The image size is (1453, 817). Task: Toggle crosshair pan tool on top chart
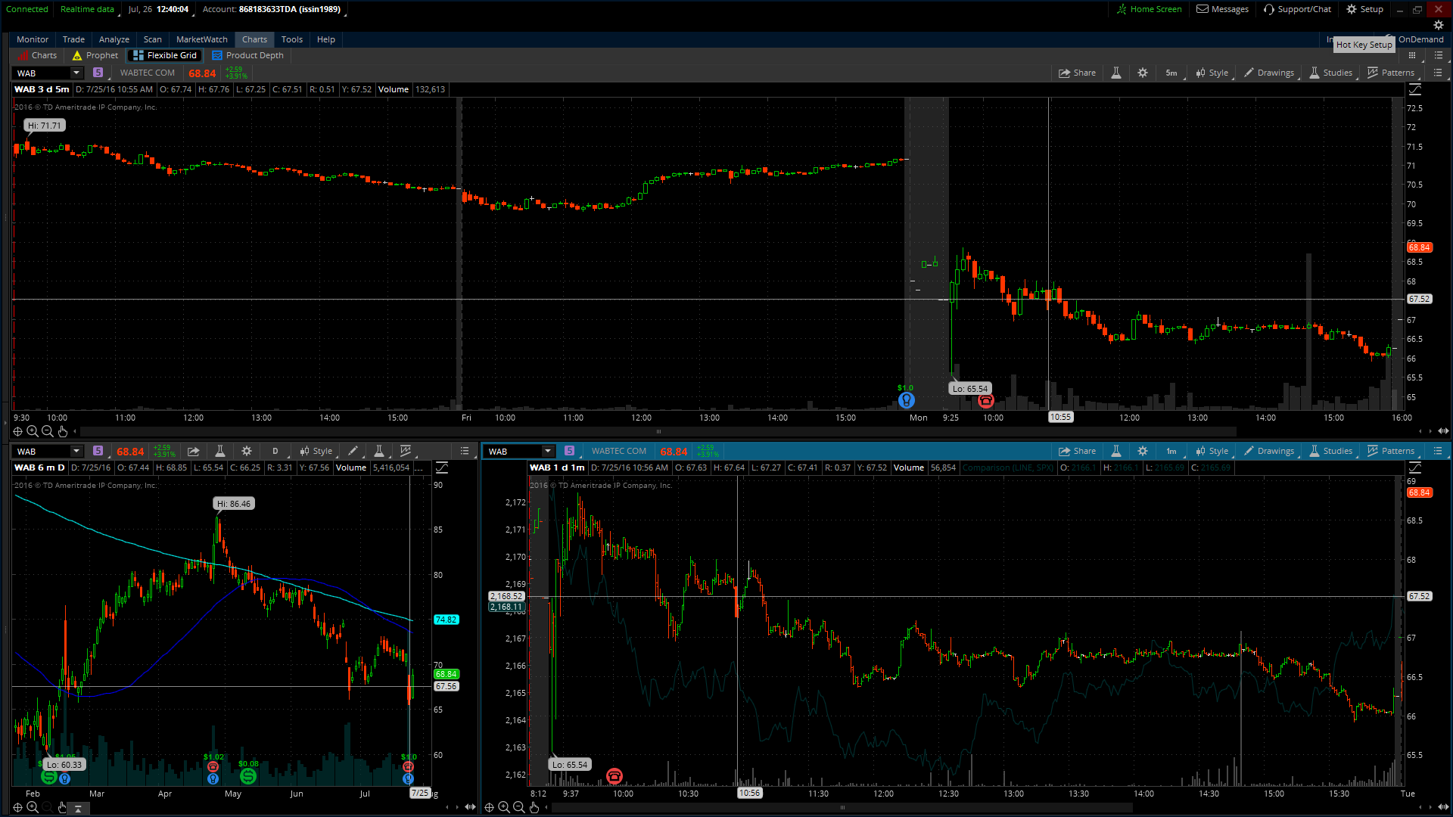pos(17,431)
